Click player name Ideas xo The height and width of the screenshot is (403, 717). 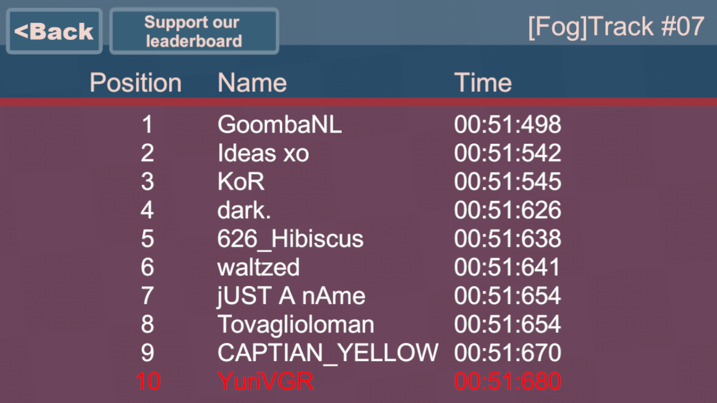263,153
